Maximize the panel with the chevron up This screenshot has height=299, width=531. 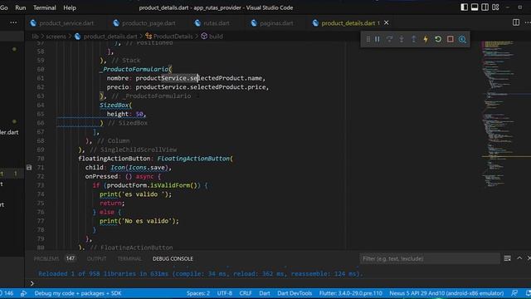[519, 258]
